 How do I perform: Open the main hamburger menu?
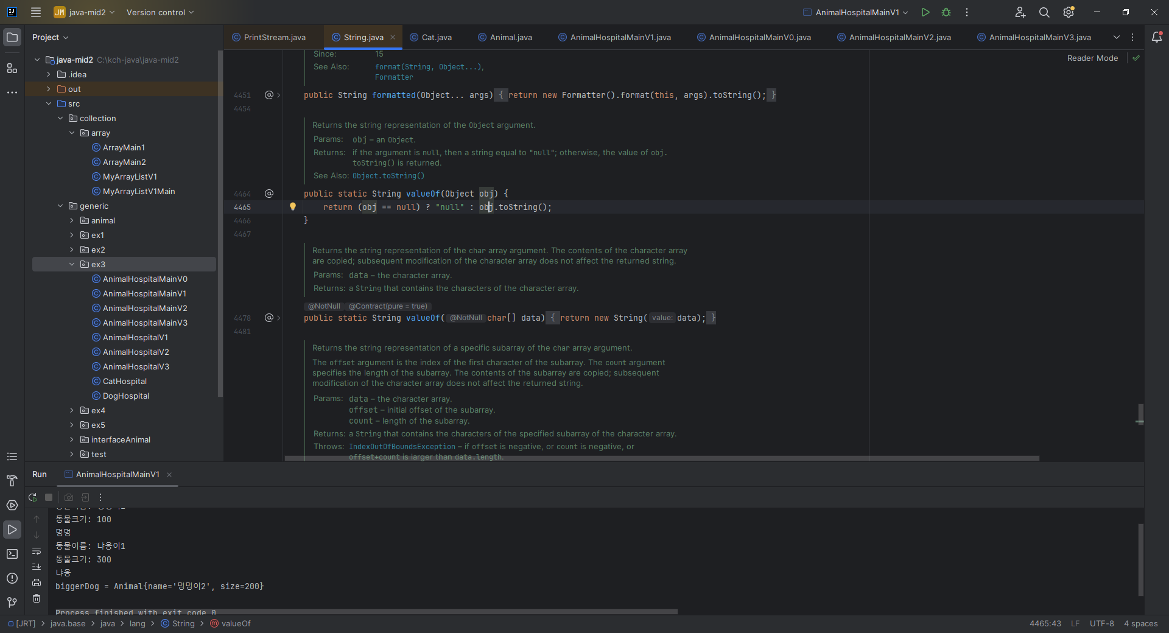(x=36, y=12)
